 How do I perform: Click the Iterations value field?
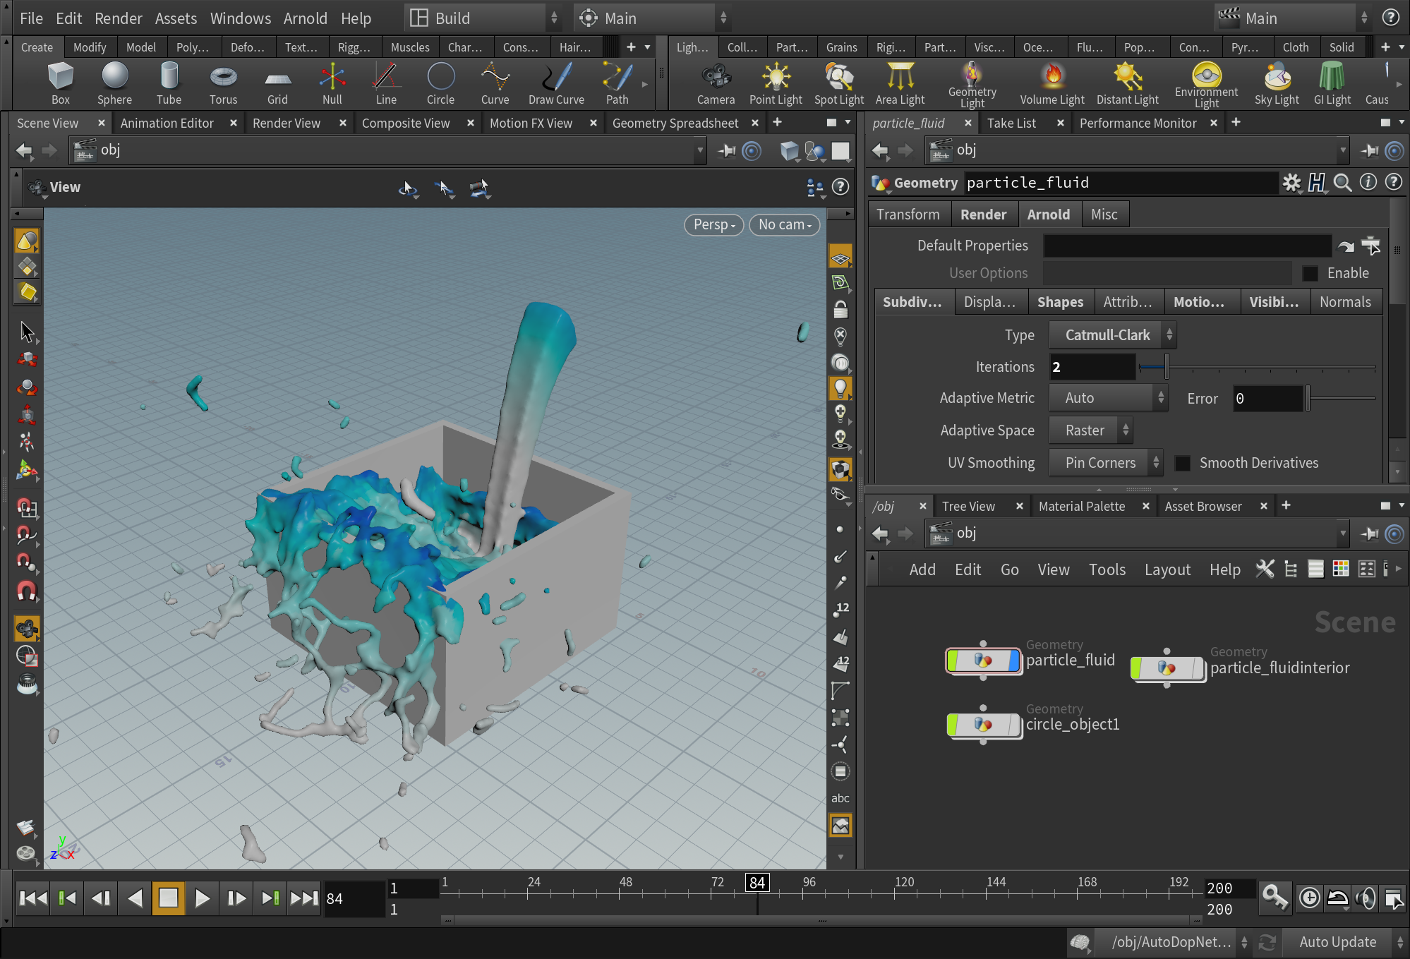(1091, 367)
